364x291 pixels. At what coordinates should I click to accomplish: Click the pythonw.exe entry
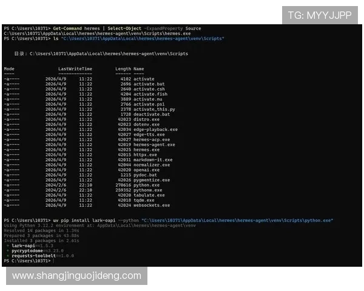147,190
